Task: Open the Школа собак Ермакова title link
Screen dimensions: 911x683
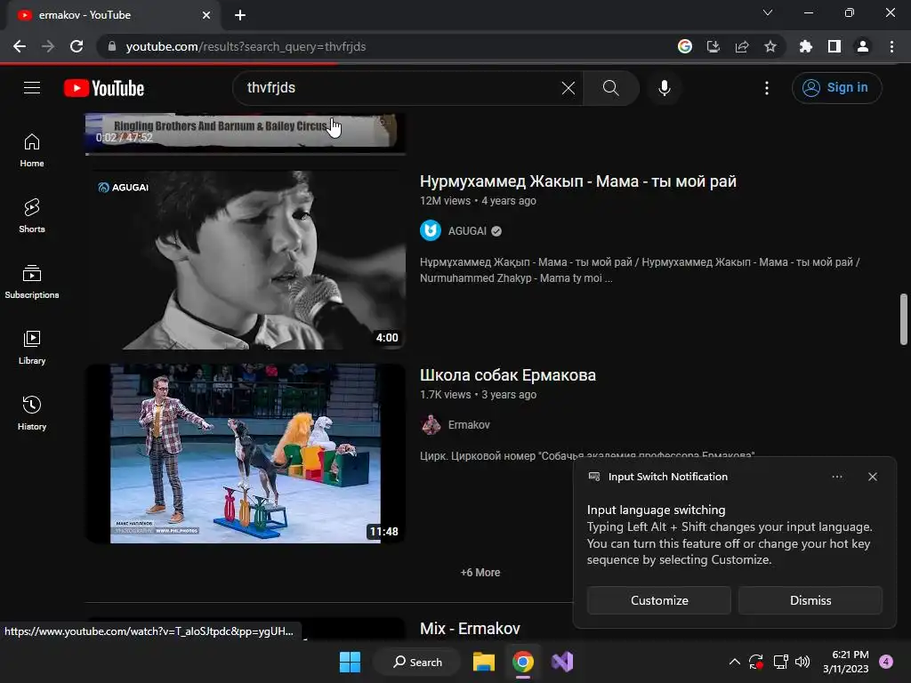Action: [508, 375]
